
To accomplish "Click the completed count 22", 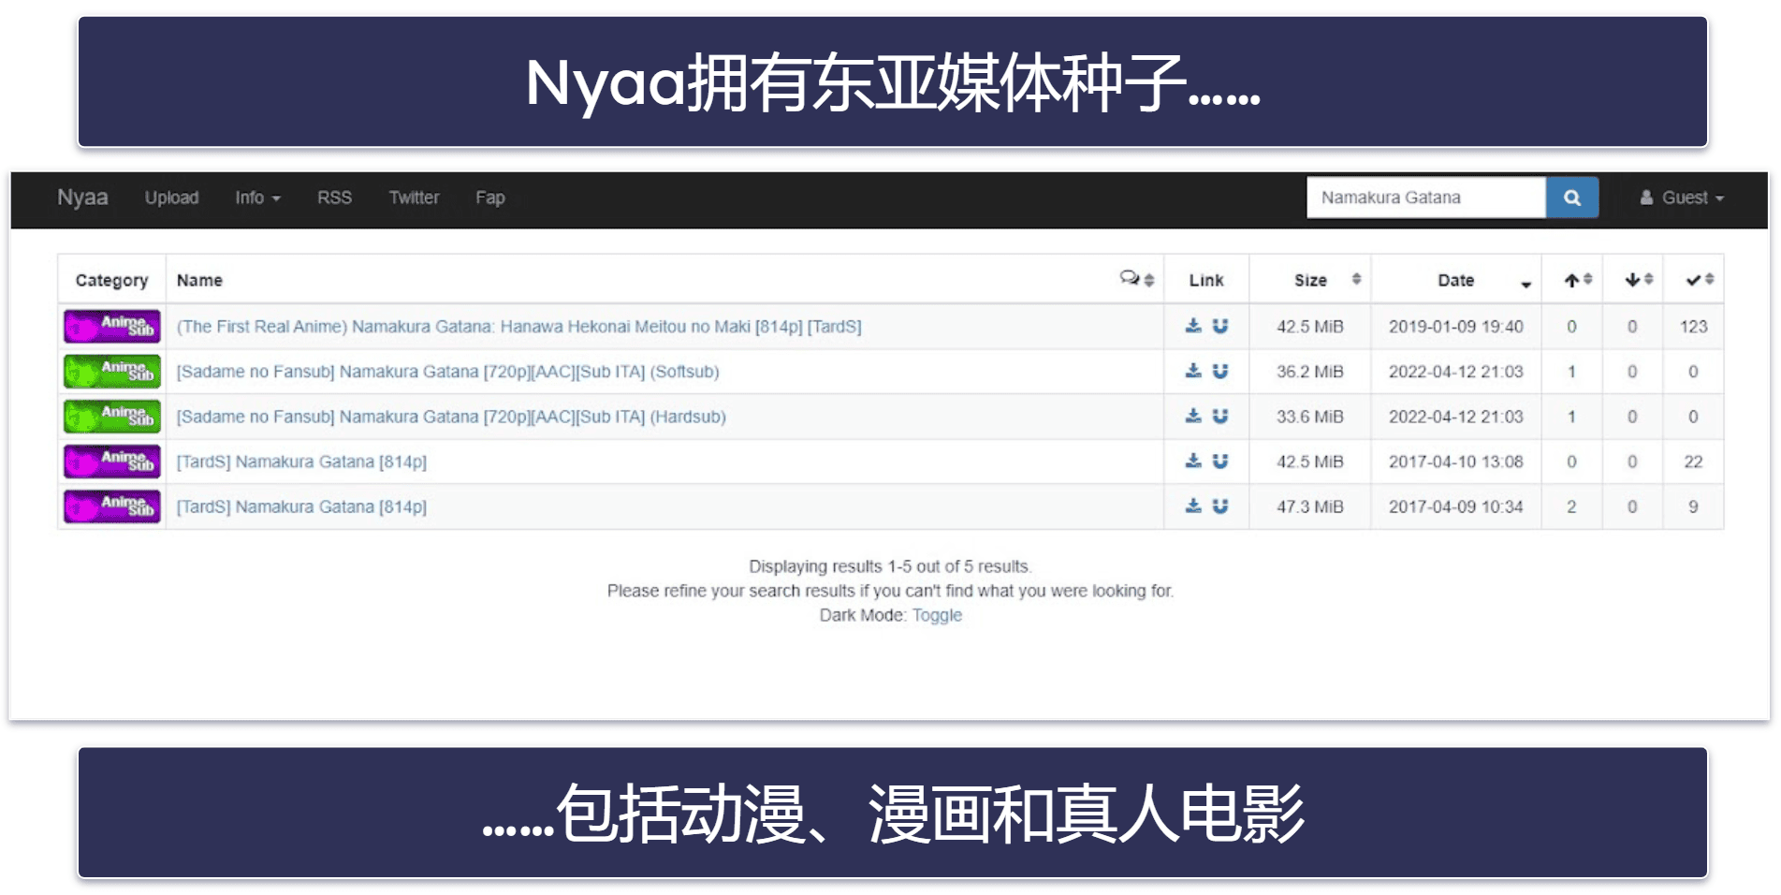I will (x=1693, y=461).
